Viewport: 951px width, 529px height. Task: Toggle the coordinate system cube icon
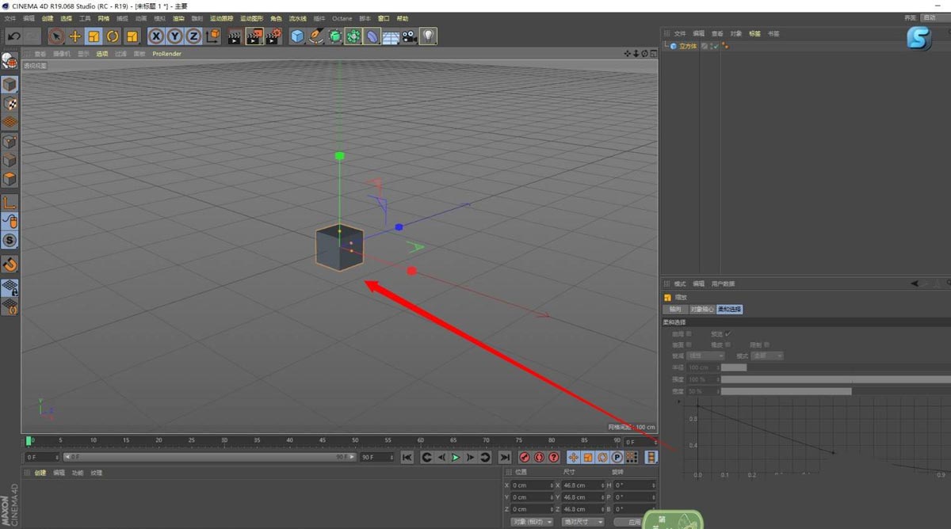click(x=212, y=36)
